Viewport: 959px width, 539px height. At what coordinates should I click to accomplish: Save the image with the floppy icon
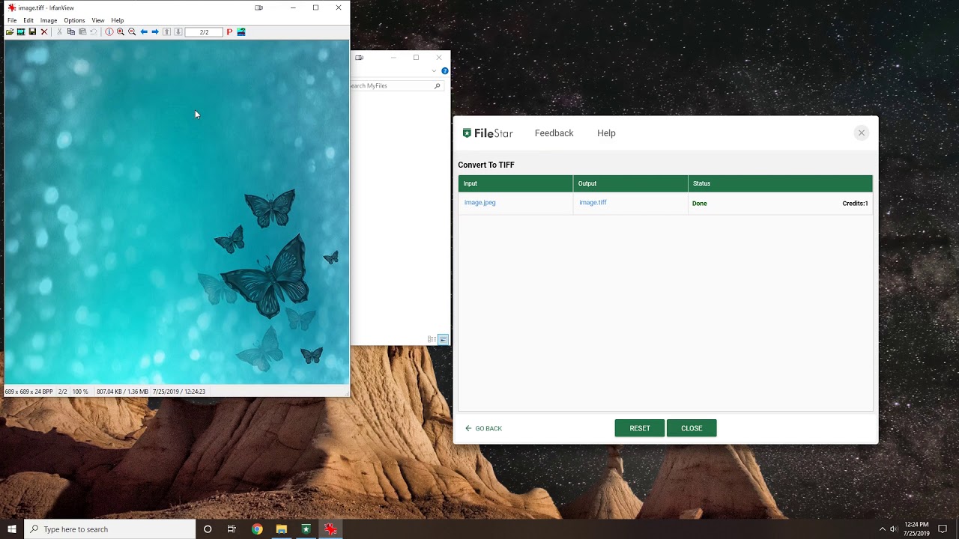[x=32, y=32]
